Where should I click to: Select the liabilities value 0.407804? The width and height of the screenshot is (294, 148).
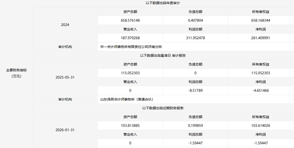click(x=195, y=20)
